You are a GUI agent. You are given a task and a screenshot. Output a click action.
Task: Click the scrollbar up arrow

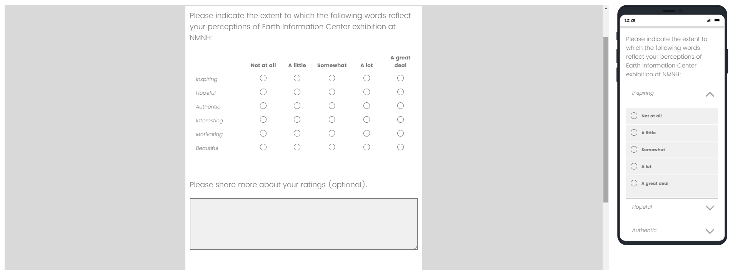606,8
